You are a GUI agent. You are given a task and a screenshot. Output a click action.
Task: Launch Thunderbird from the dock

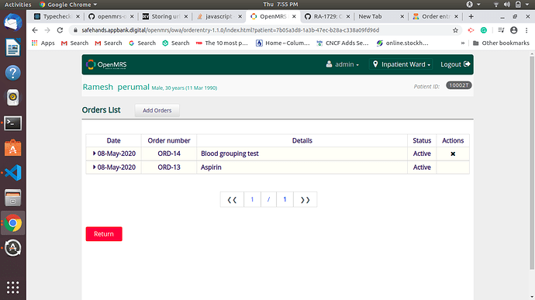13,22
